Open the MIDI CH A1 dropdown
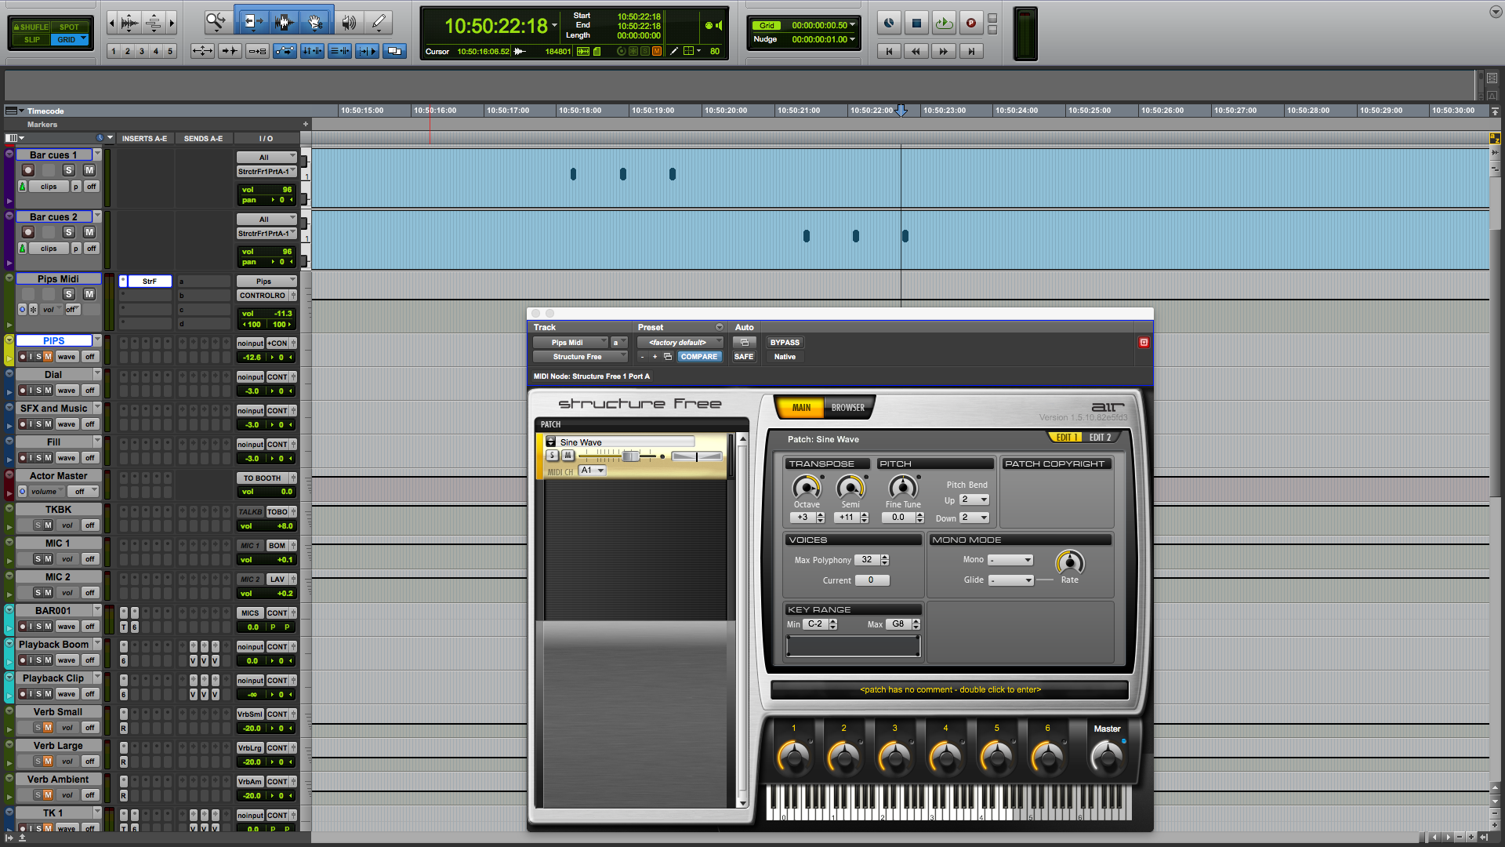The image size is (1505, 847). click(x=593, y=471)
